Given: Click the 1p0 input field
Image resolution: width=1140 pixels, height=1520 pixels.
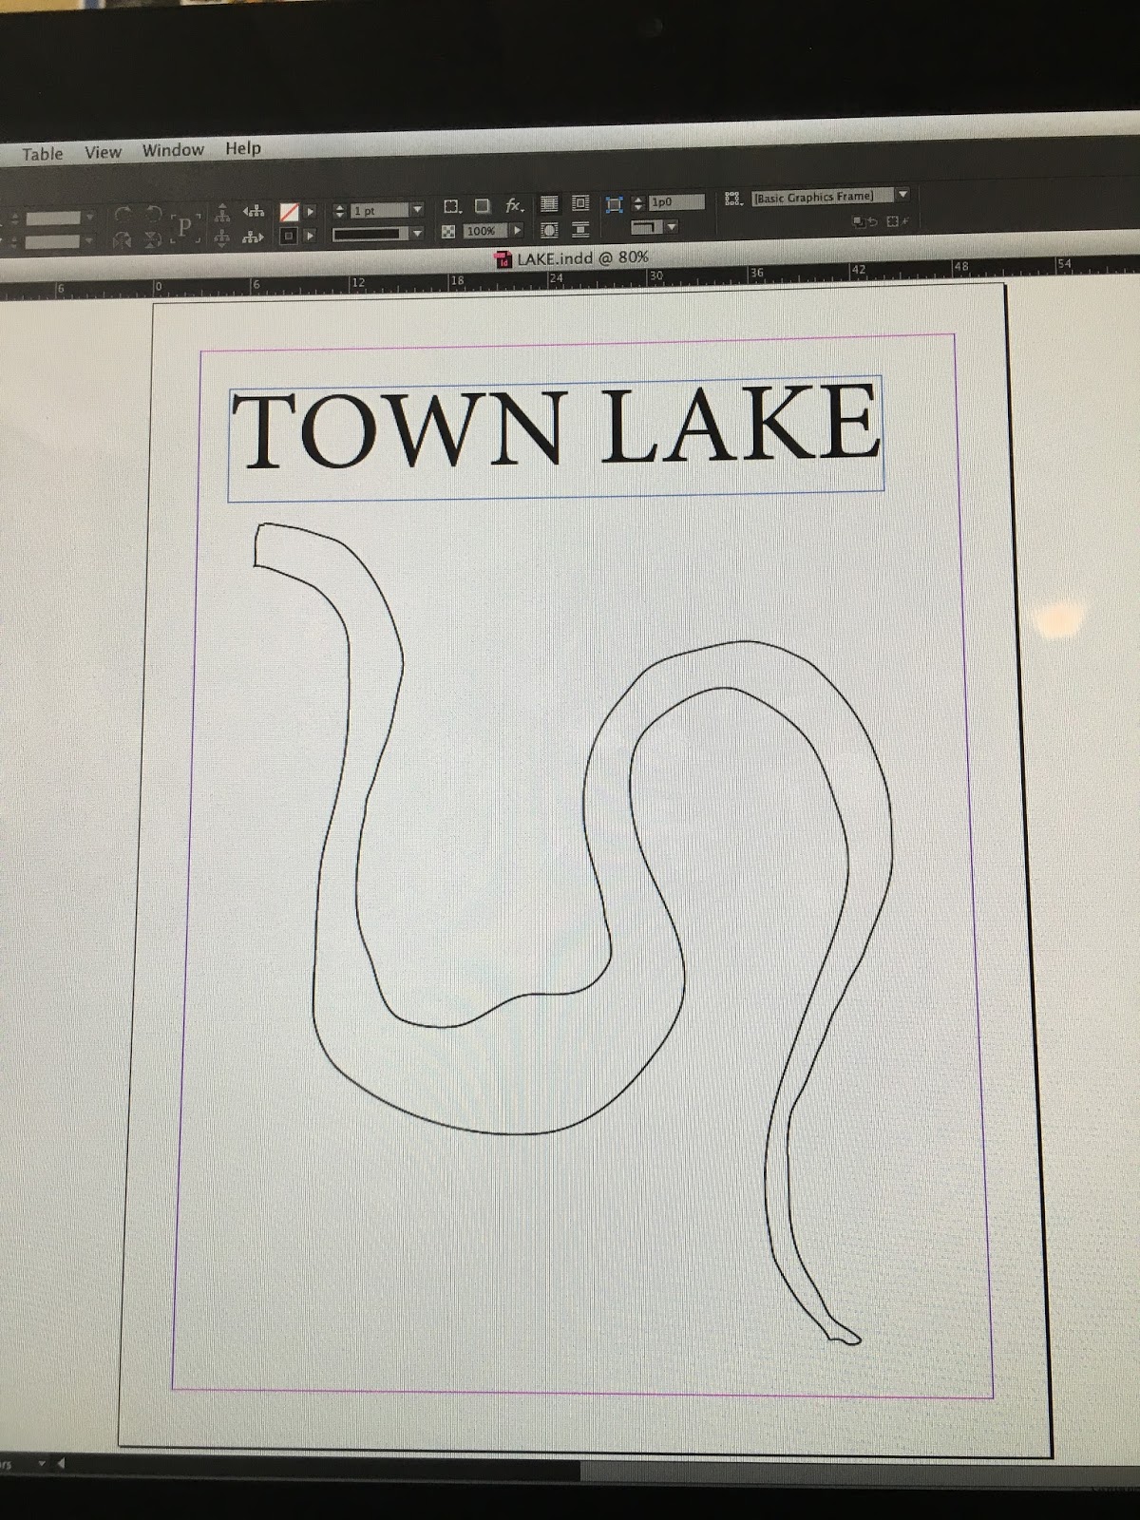Looking at the screenshot, I should [x=676, y=202].
